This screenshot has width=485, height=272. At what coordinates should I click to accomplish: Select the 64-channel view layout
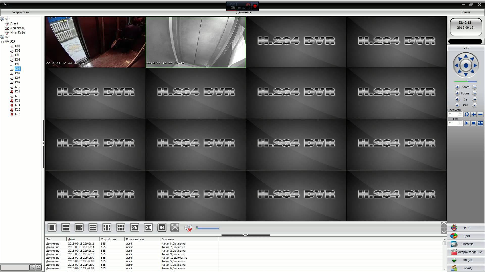pos(162,228)
